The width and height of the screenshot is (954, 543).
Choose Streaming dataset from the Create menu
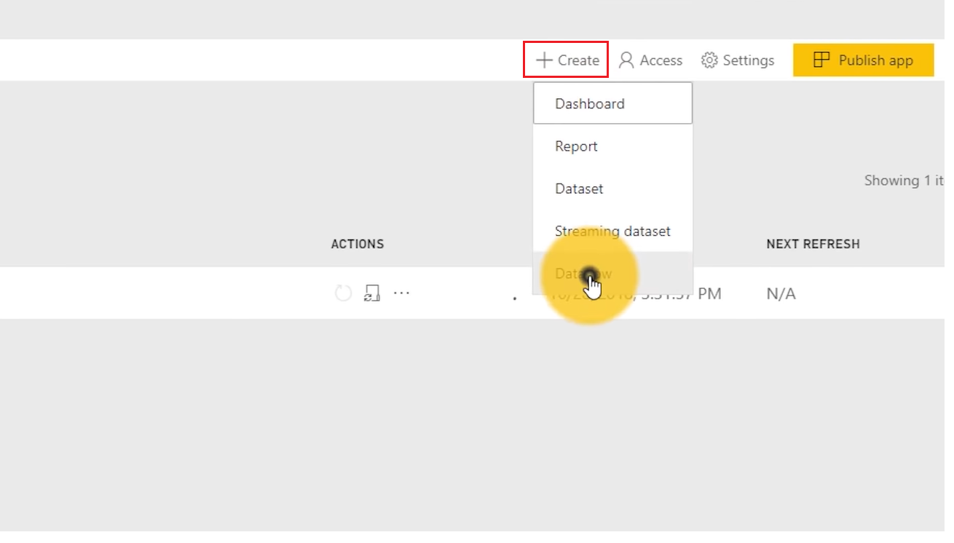(612, 231)
